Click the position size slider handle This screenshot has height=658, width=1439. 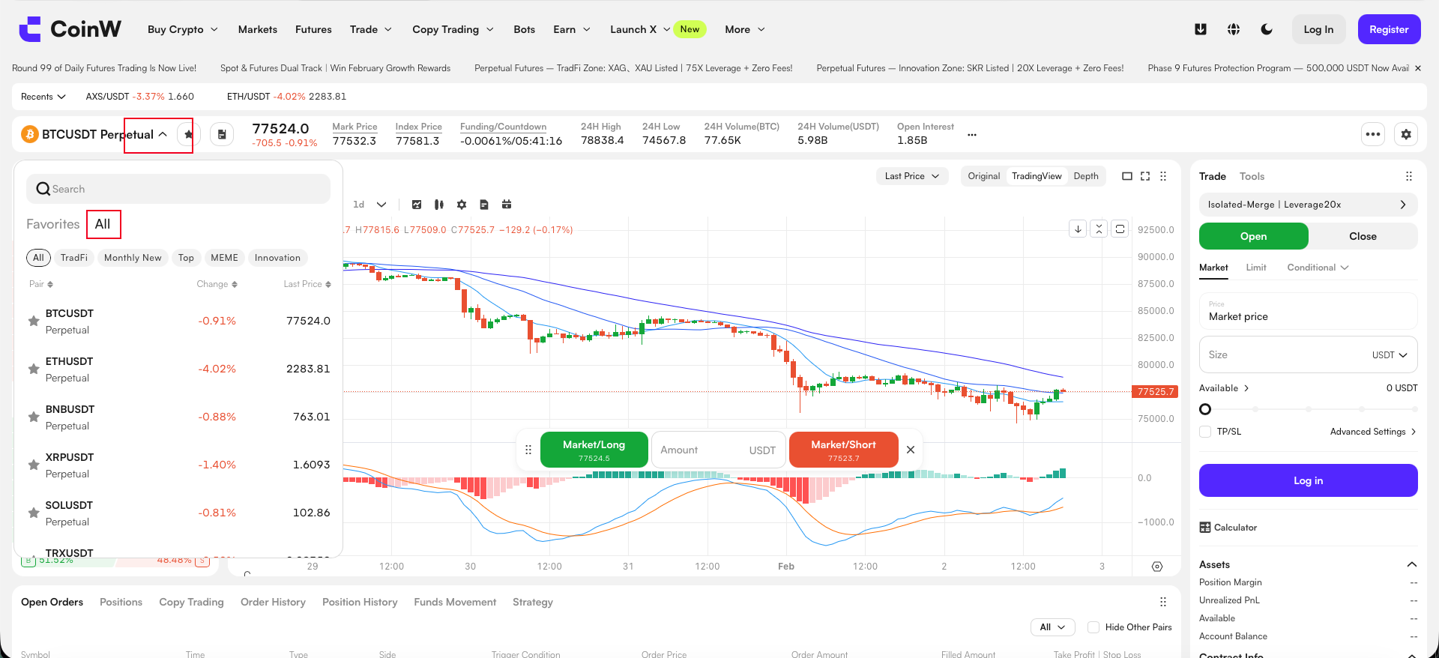point(1205,409)
